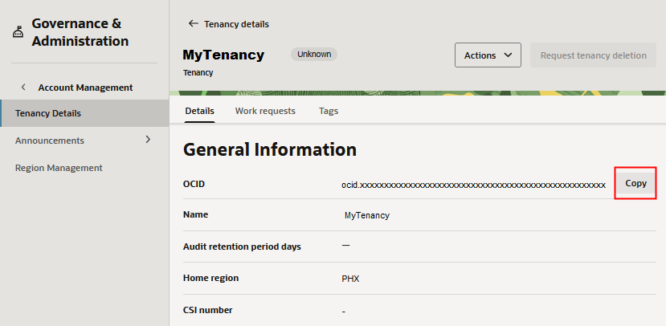This screenshot has height=326, width=666.
Task: Click the Tenancy details breadcrumb text
Action: point(236,24)
